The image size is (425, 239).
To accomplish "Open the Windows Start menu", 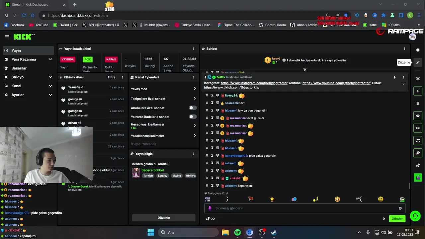I will pyautogui.click(x=151, y=232).
